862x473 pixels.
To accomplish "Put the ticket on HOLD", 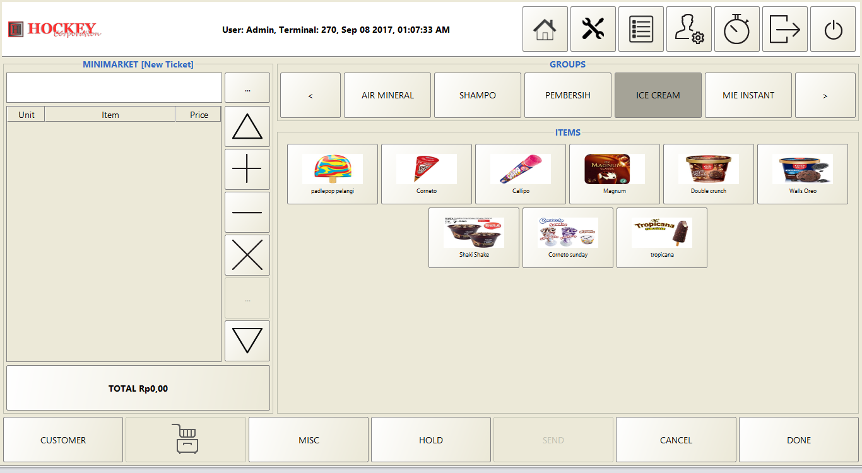I will click(x=431, y=440).
